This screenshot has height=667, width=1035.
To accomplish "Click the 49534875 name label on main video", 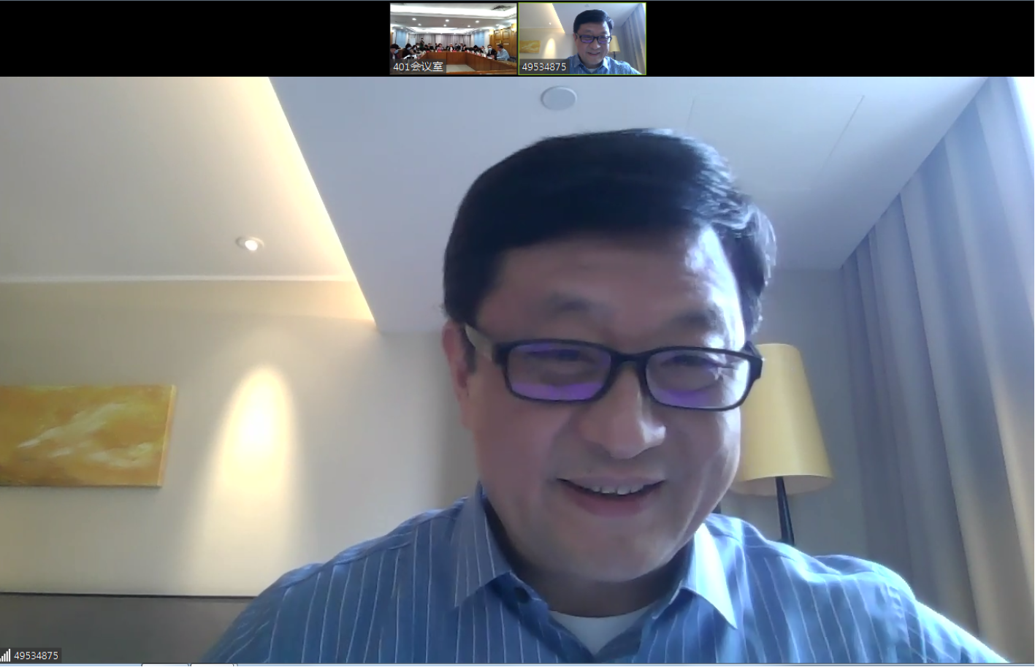I will tap(36, 655).
